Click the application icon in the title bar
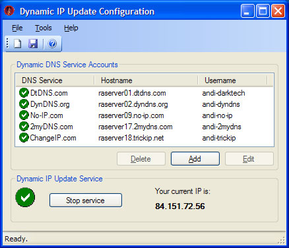 coord(9,11)
